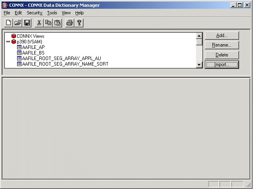Click the Paste clipboard toolbar icon
Viewport: 253px width, 189px height.
pos(57,23)
